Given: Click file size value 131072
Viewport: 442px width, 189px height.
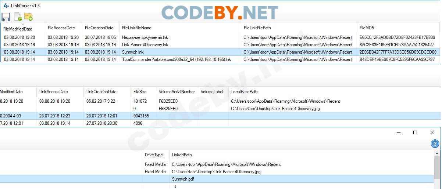Looking at the screenshot, I should point(140,101).
